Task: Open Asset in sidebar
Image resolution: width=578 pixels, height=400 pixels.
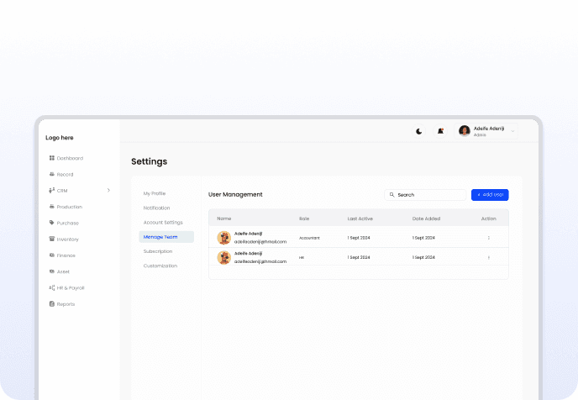Action: [63, 271]
